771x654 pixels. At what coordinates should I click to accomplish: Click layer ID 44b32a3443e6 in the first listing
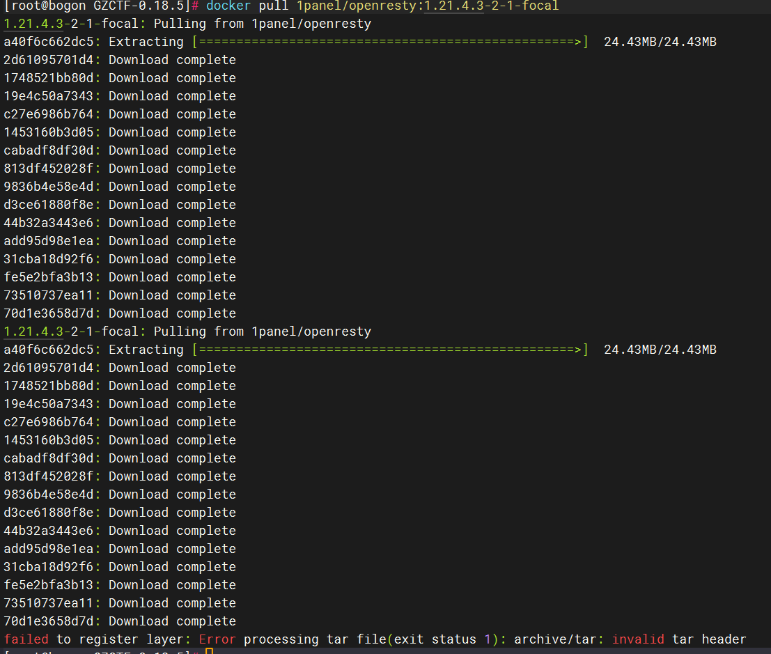49,223
